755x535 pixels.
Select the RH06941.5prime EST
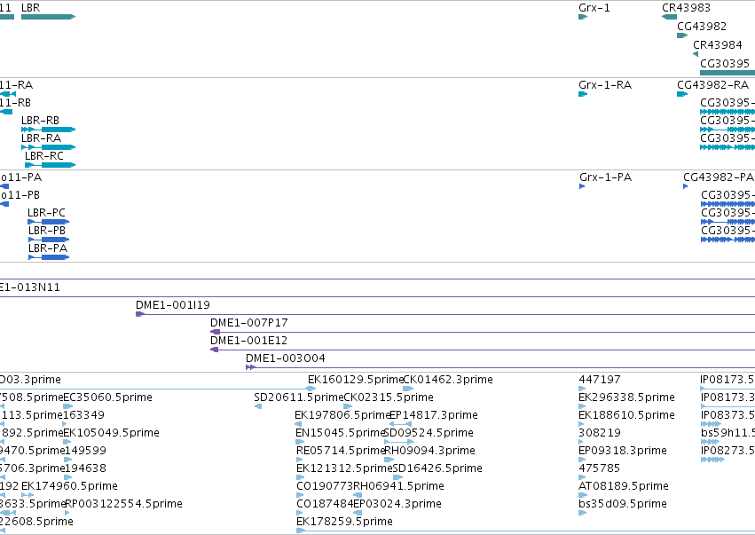pos(358,495)
